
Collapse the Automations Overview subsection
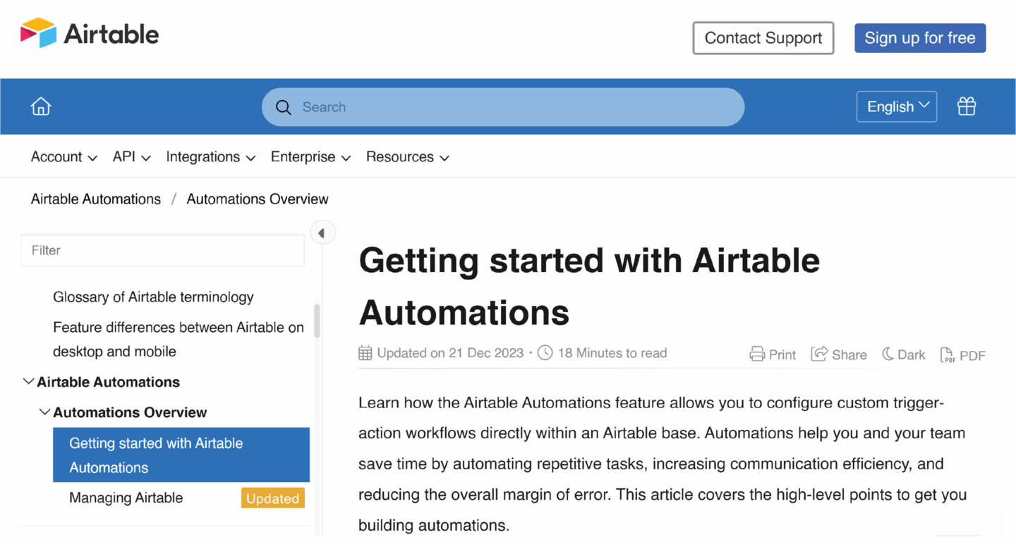click(x=44, y=412)
